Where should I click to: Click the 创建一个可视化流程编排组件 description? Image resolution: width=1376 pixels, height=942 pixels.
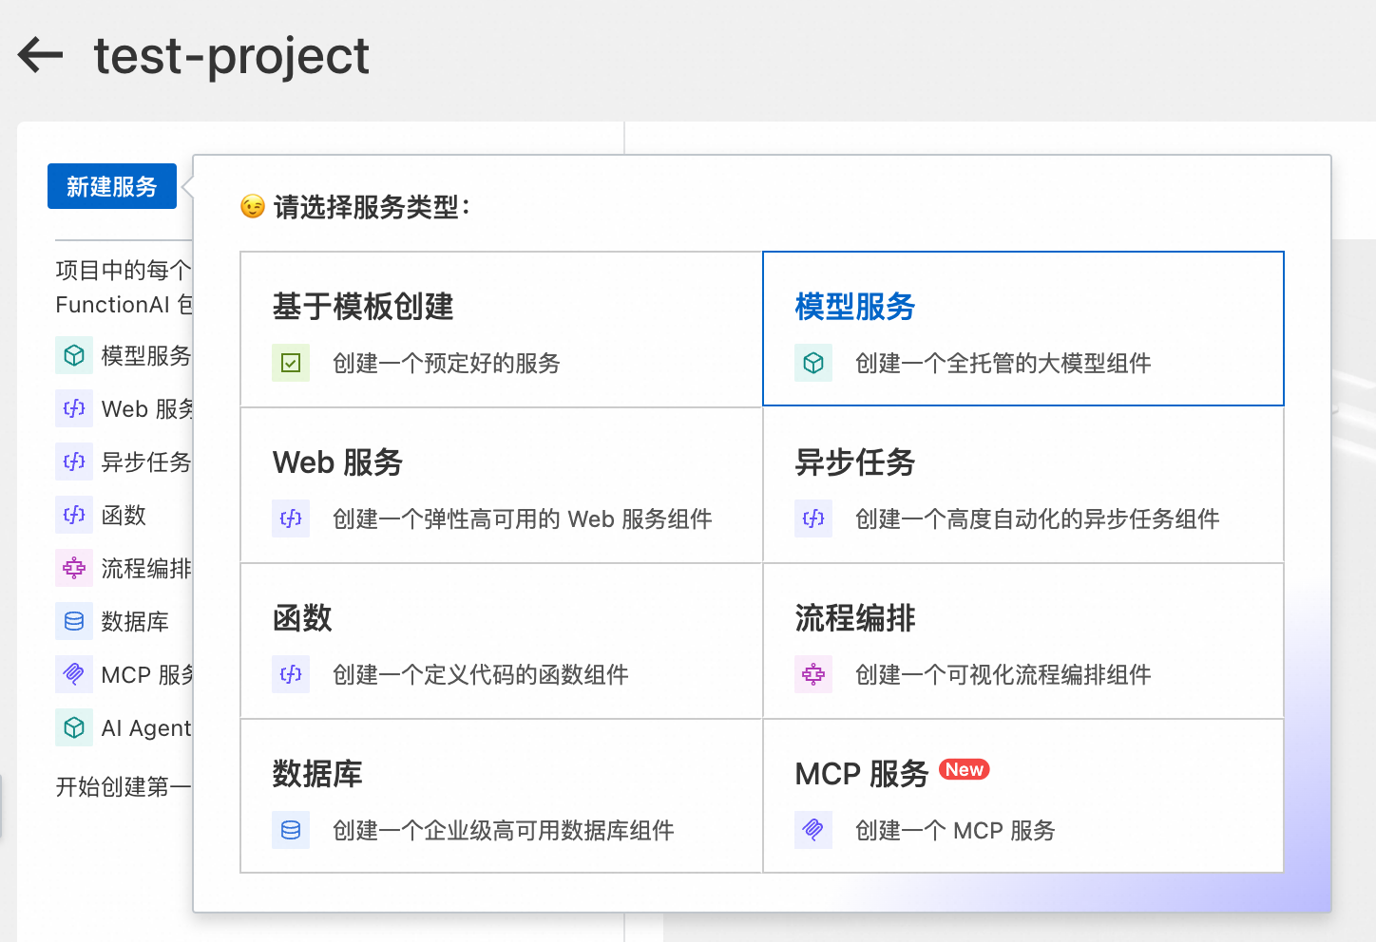(x=1003, y=674)
